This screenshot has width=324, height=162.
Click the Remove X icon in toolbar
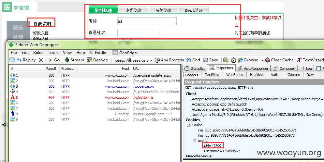(41, 60)
